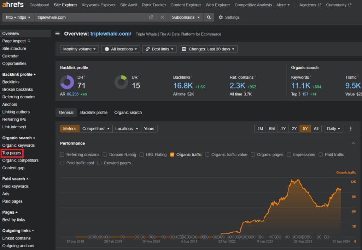Click the DR donut chart
362x250 pixels.
67,82
